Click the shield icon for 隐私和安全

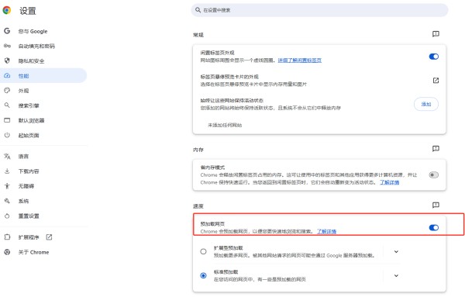click(7, 60)
